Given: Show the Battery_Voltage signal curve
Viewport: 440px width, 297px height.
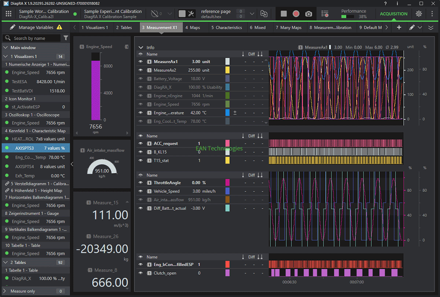Looking at the screenshot, I should pos(140,79).
